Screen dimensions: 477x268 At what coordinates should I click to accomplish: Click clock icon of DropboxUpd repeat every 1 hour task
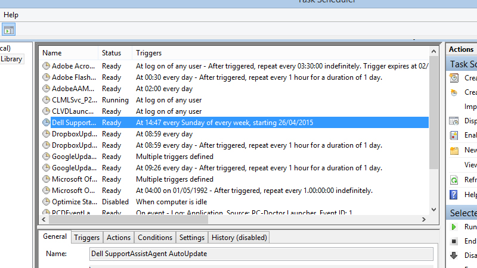(46, 145)
